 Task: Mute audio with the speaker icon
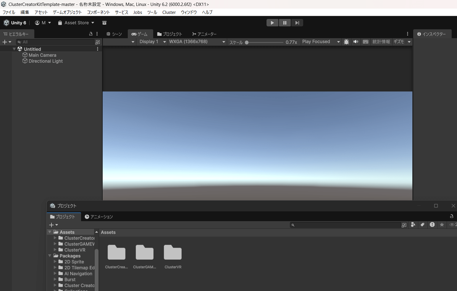356,42
